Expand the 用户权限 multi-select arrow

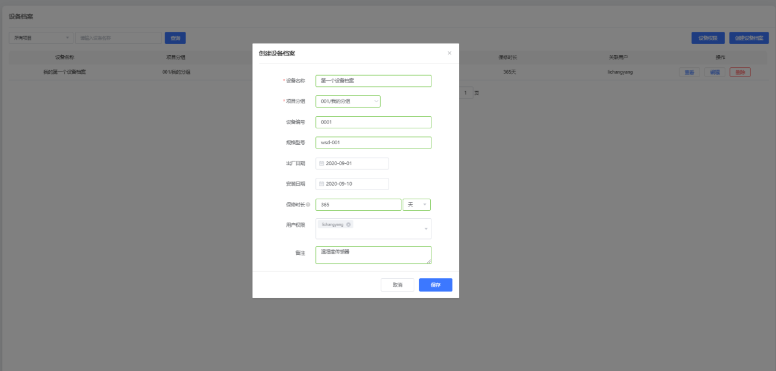point(426,229)
